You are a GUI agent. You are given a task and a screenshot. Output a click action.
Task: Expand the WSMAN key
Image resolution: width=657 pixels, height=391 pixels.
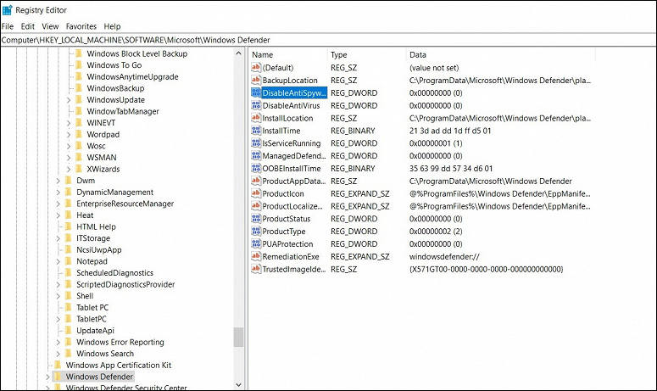tap(69, 158)
